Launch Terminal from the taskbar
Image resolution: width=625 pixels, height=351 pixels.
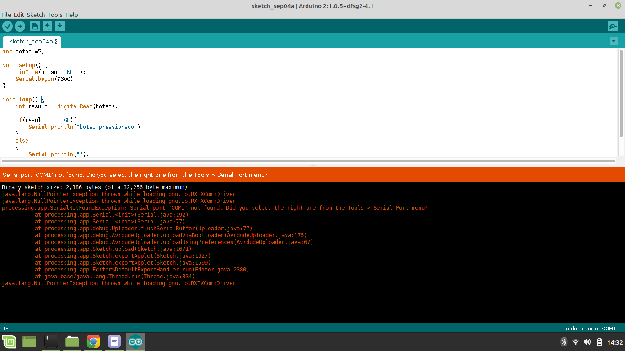51,341
